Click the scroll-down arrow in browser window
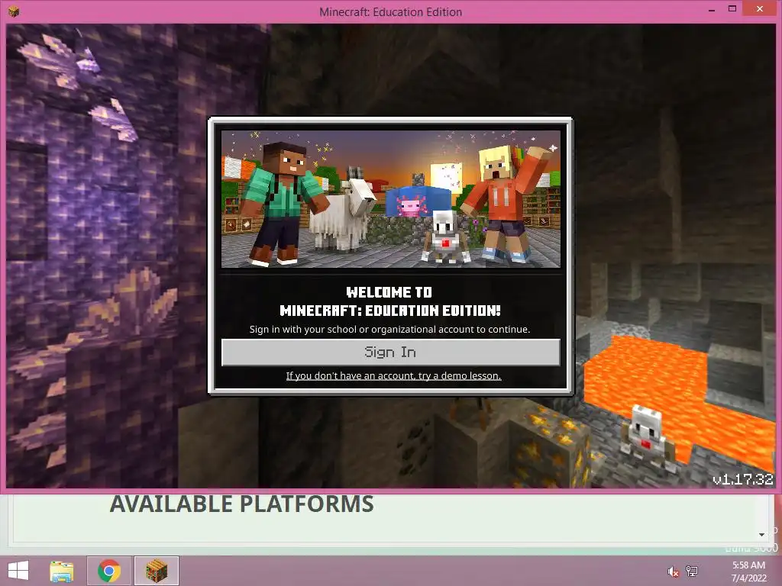782x586 pixels. 761,535
